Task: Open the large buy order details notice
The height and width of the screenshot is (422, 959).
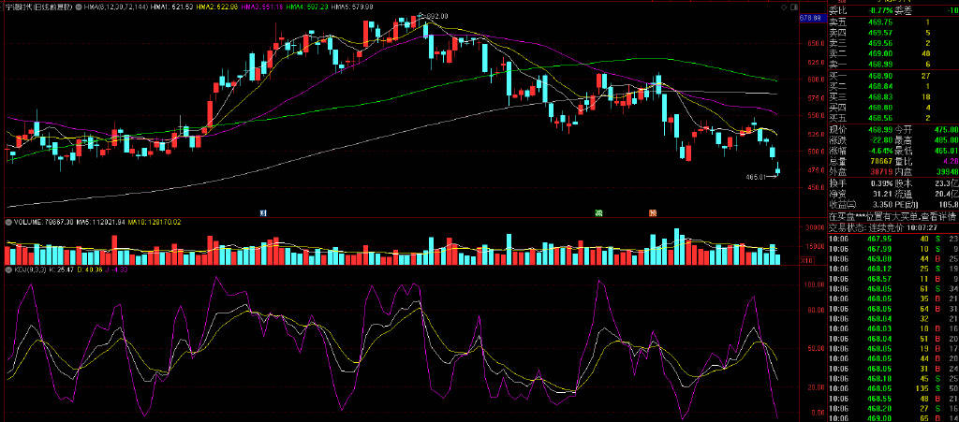Action: [893, 216]
